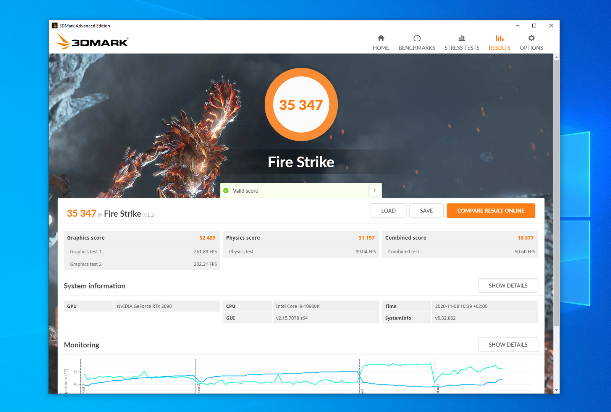Click the Valid score status bar
611x412 pixels.
point(301,190)
